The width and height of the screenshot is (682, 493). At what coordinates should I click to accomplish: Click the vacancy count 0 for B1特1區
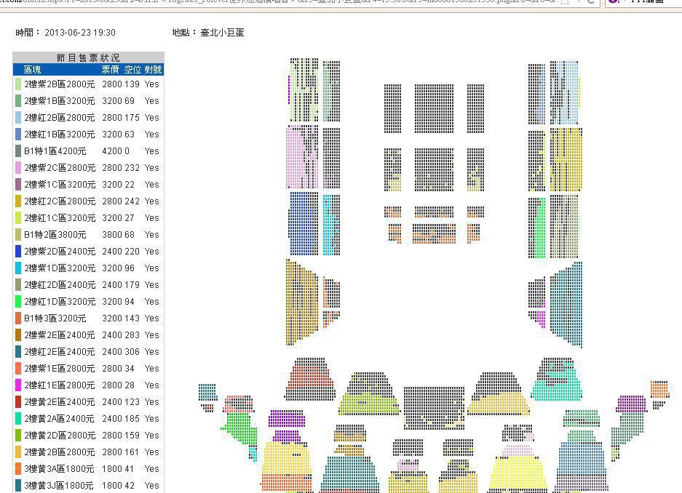[127, 151]
